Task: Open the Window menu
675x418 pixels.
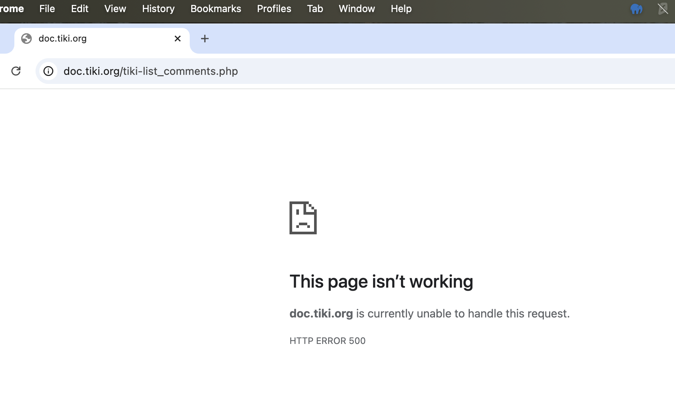Action: pos(357,9)
